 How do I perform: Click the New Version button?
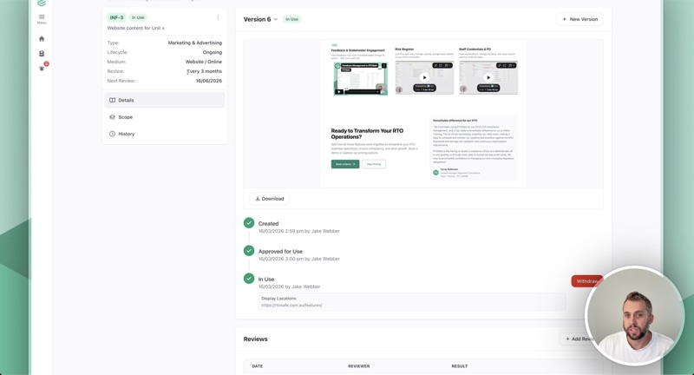(x=579, y=19)
